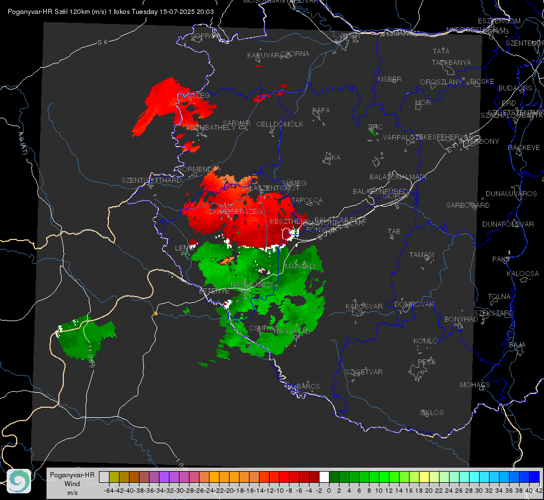
Task: Click the TAB city label
Action: pos(394,232)
